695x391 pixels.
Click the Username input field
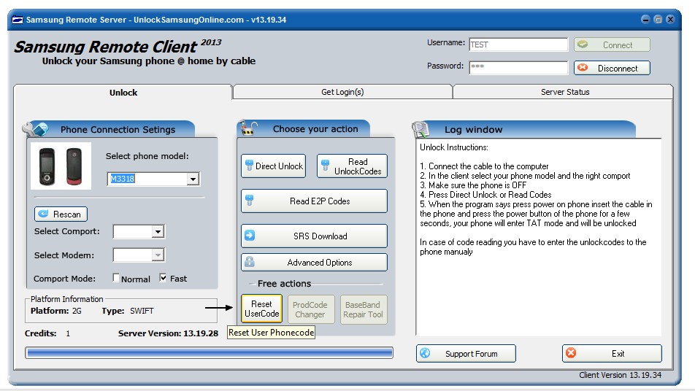click(518, 44)
